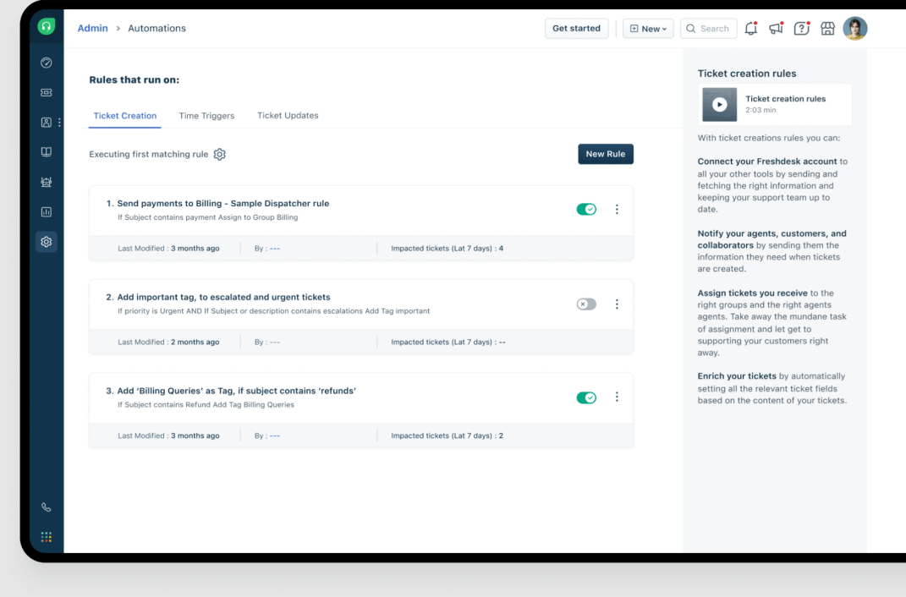Expand the New dropdown button
This screenshot has height=597, width=906.
click(x=648, y=28)
